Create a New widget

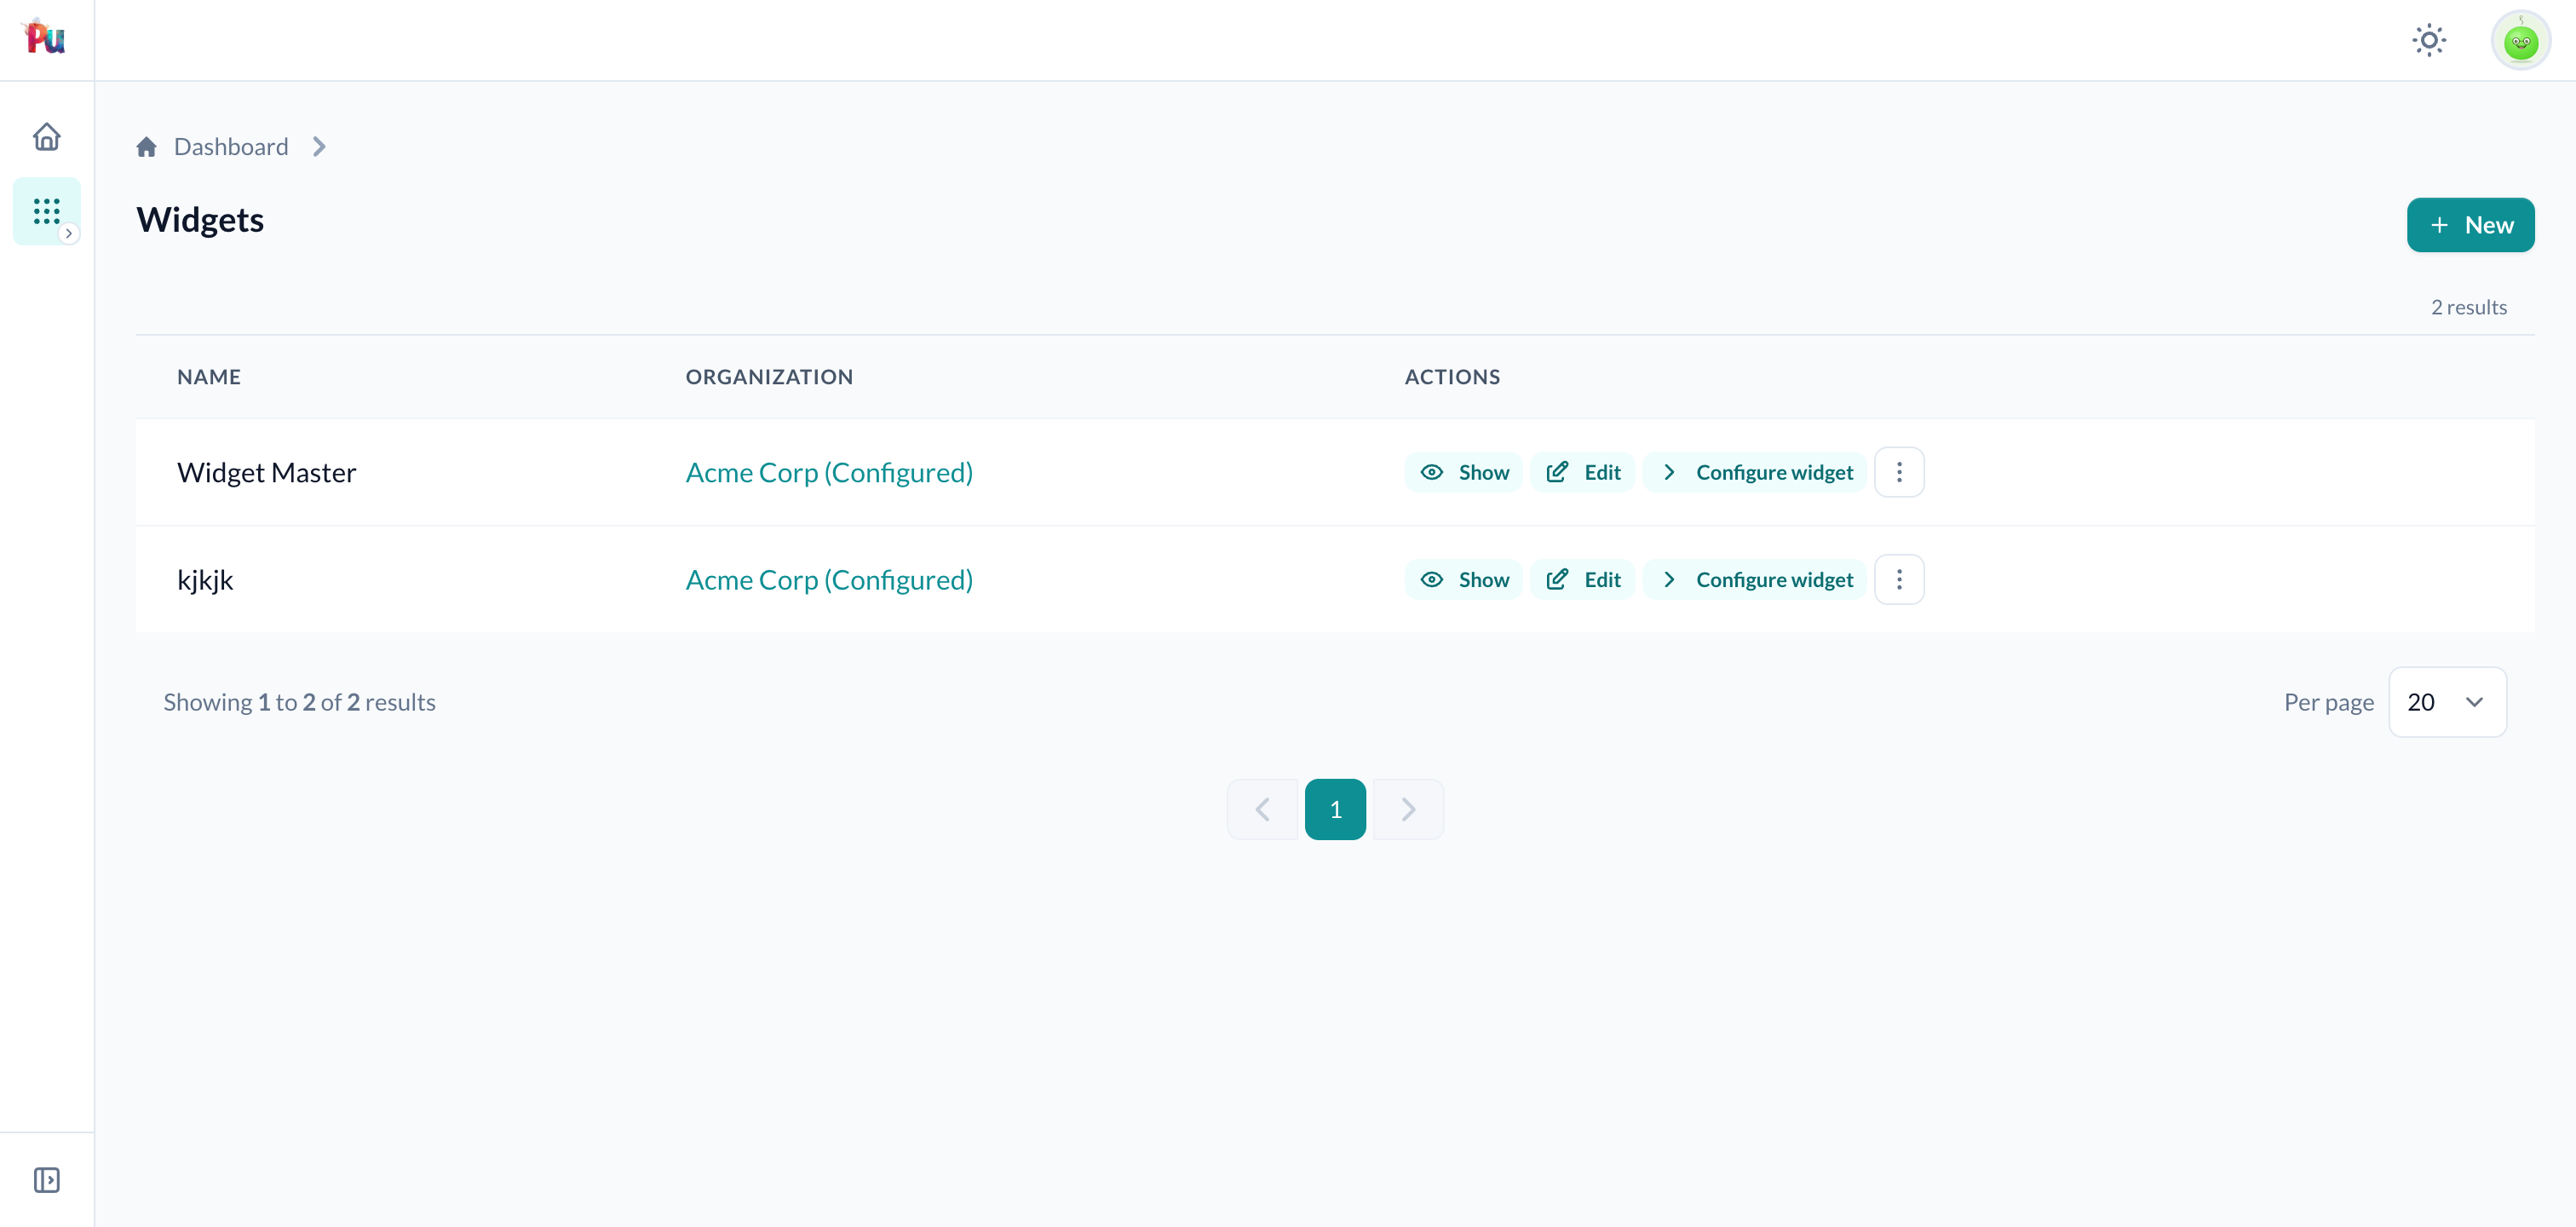[x=2470, y=225]
